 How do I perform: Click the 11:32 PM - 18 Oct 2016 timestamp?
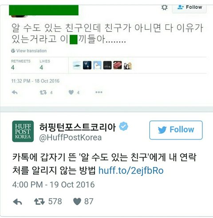click(35, 81)
